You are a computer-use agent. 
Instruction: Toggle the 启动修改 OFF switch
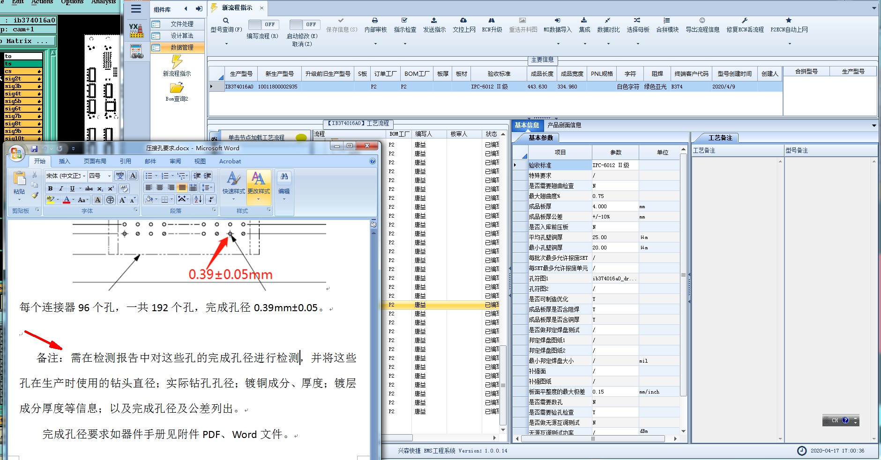pos(305,24)
